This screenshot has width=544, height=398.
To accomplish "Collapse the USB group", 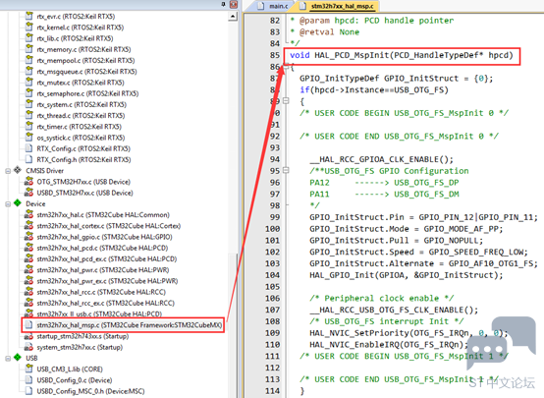I will pos(8,358).
